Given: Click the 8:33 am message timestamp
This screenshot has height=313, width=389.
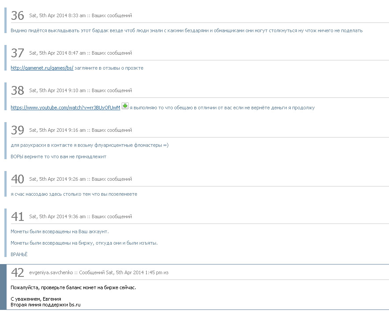Looking at the screenshot, I should click(57, 15).
